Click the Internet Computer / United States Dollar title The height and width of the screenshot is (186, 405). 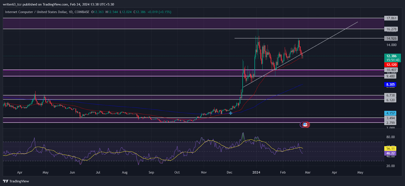pyautogui.click(x=36, y=12)
